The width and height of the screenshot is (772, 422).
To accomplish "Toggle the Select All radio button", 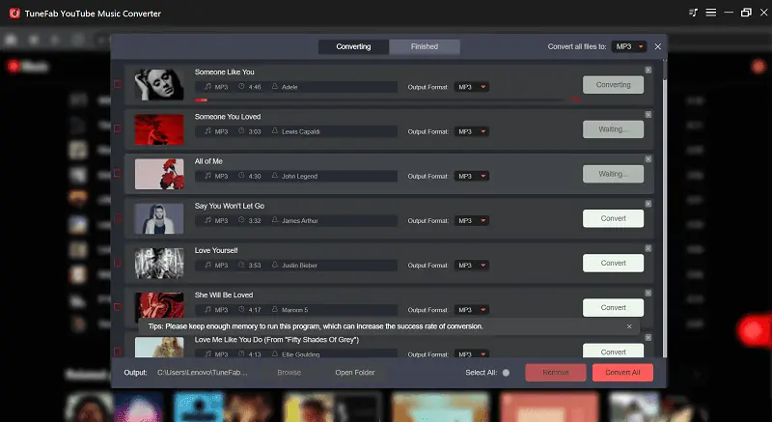I will tap(506, 373).
